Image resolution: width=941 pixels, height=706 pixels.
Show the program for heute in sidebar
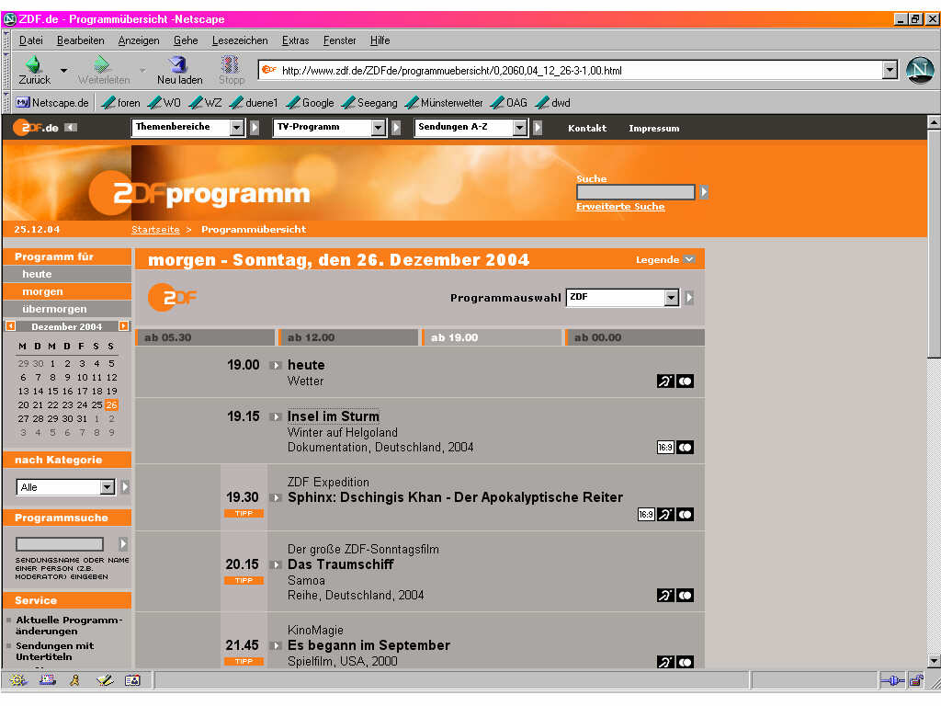[x=67, y=274]
